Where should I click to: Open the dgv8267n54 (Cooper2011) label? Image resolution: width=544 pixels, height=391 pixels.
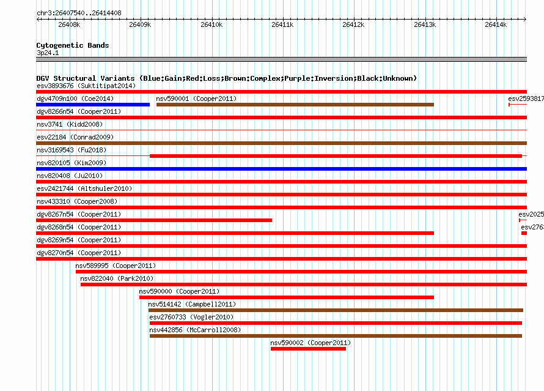(x=79, y=214)
